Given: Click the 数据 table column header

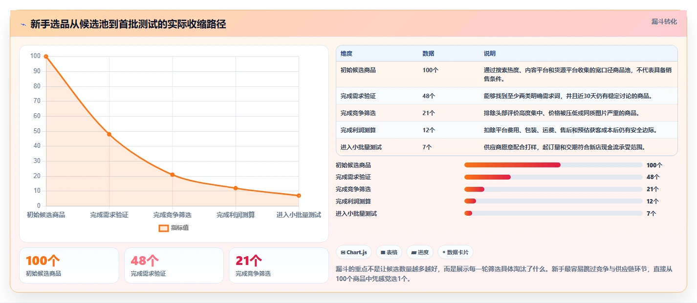Looking at the screenshot, I should pyautogui.click(x=428, y=53).
